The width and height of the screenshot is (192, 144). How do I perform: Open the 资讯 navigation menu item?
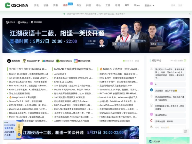(x=36, y=5)
